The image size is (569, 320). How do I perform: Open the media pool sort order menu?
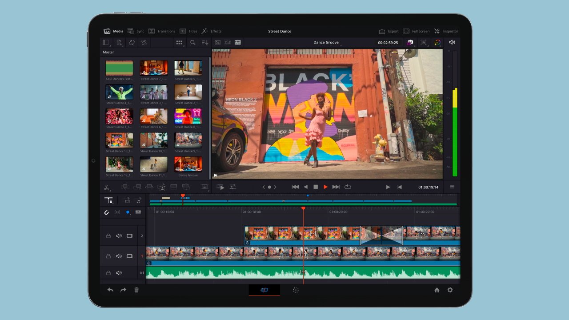click(x=205, y=43)
